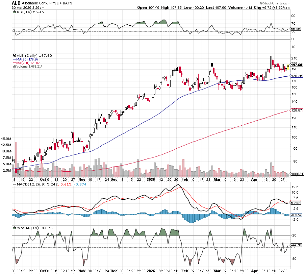This screenshot has height=274, width=304.
Task: Click the 197.60 last price tag
Action: point(296,65)
